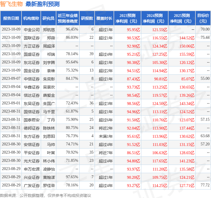211x198 pixels.
Task: Click the target price 55.00
Action: pos(205,78)
